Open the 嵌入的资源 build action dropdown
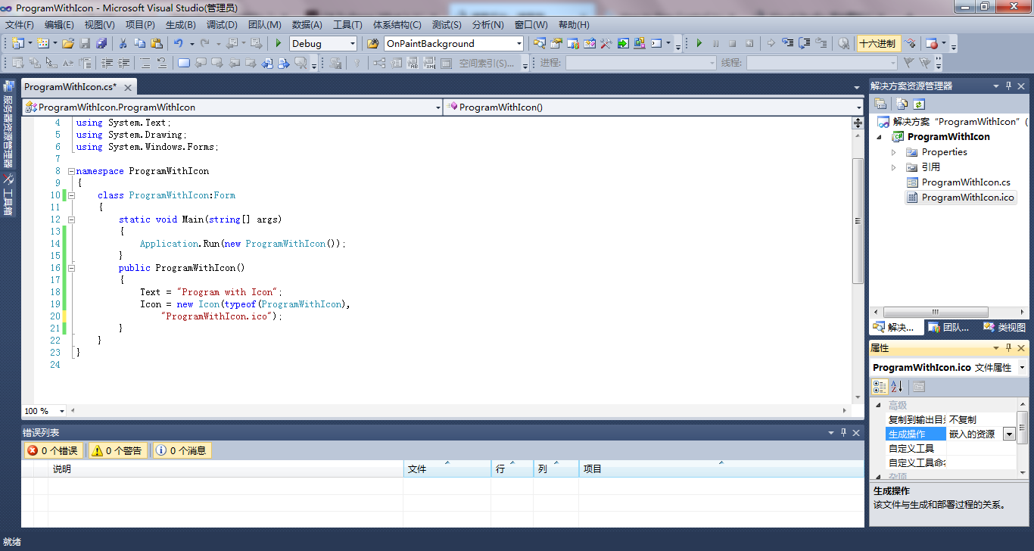This screenshot has height=551, width=1034. [x=1009, y=434]
